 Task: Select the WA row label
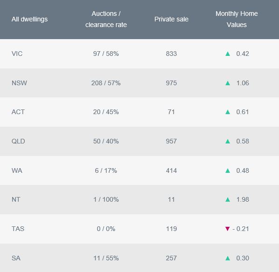17,170
